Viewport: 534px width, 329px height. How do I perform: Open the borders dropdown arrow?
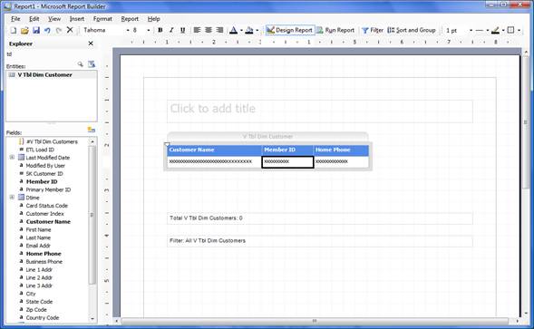[x=519, y=30]
